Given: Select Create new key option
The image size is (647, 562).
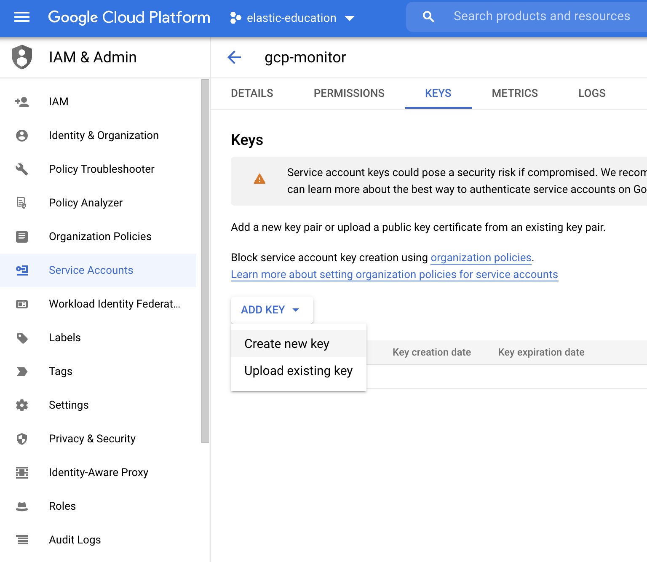Looking at the screenshot, I should (286, 343).
